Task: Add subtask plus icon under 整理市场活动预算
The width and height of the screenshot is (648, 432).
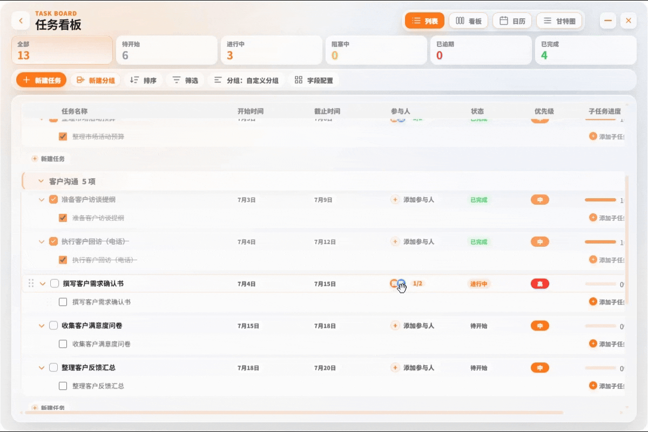Action: (x=593, y=137)
